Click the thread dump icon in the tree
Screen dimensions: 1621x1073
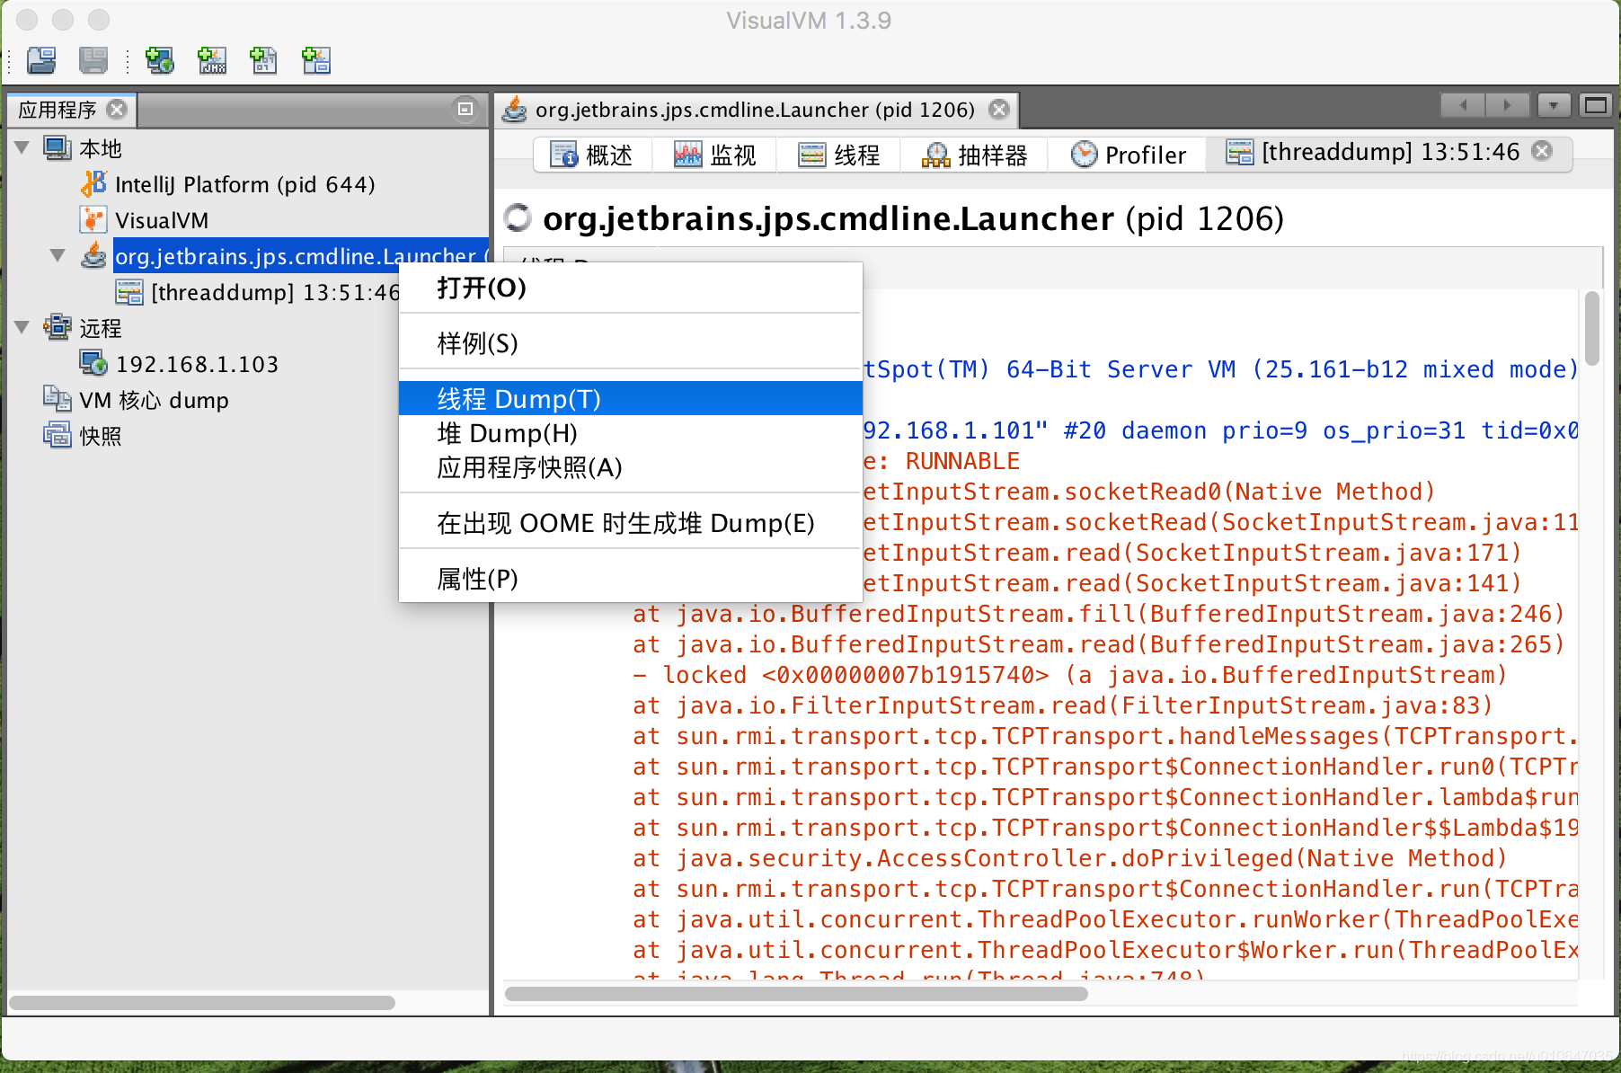coord(129,292)
